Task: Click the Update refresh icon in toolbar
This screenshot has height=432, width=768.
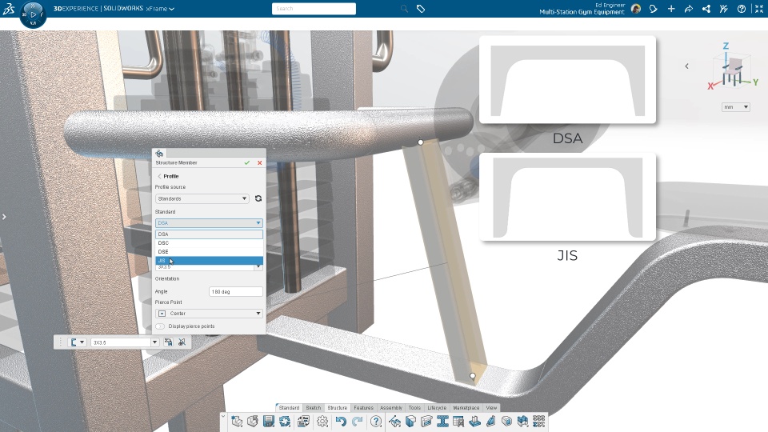Action: 285,422
